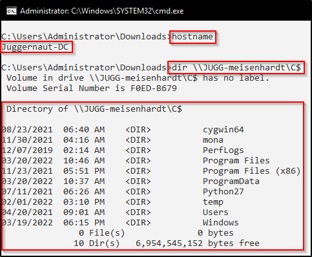The image size is (312, 257).
Task: Click the Windows directory name
Action: [x=221, y=223]
